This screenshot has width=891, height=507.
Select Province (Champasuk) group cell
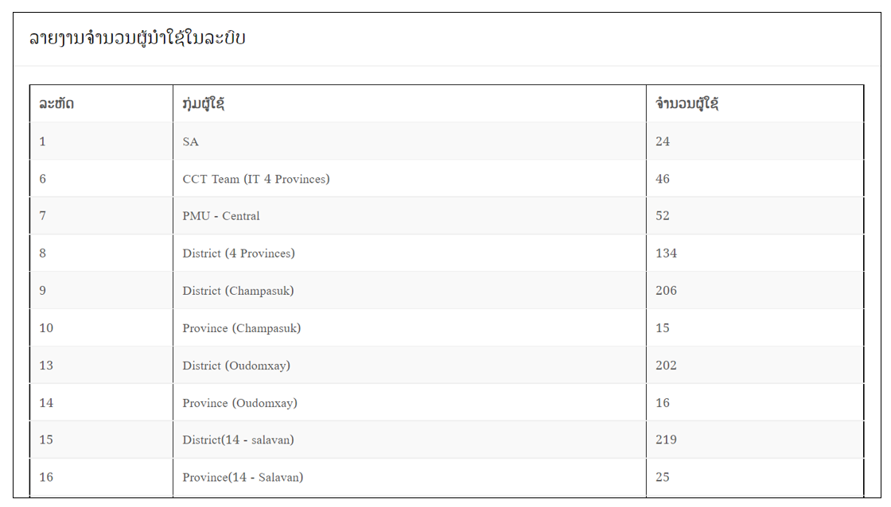(x=410, y=328)
